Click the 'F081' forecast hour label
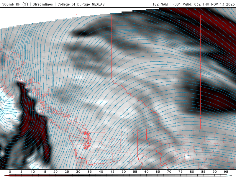This screenshot has height=177, width=236. 177,4
